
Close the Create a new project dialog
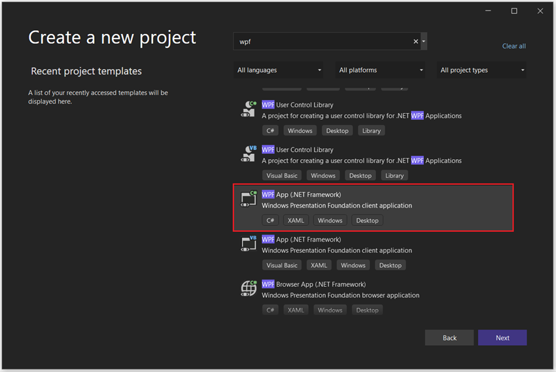[x=540, y=11]
